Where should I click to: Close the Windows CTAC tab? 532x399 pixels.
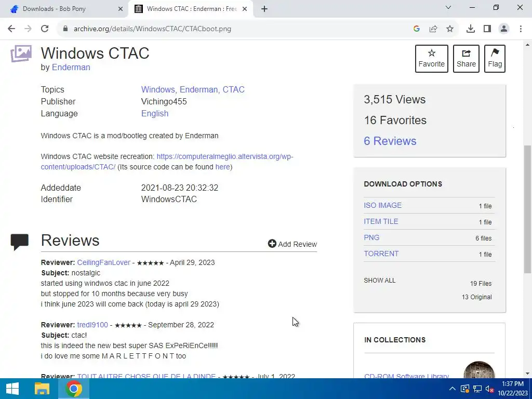click(x=245, y=9)
